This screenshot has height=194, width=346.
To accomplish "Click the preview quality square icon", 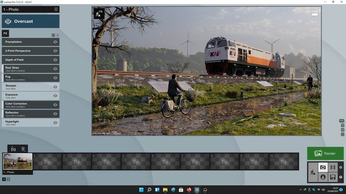I will [315, 13].
